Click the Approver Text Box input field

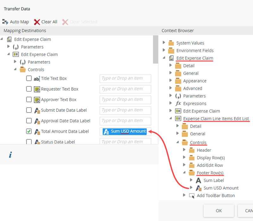point(125,100)
